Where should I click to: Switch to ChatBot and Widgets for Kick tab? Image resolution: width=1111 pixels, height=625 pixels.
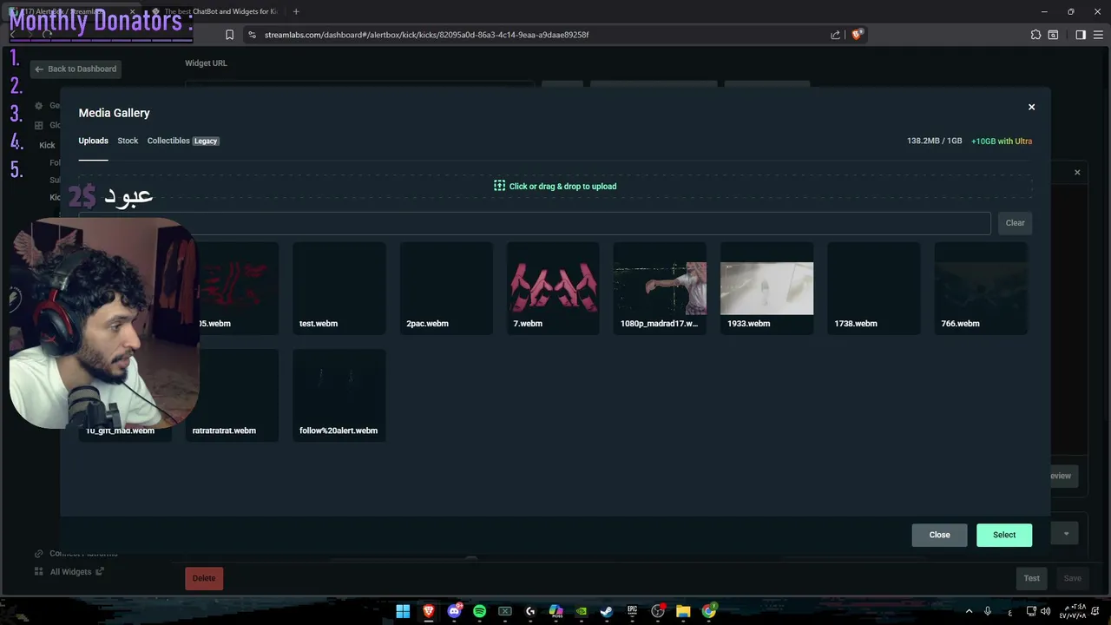coord(214,11)
